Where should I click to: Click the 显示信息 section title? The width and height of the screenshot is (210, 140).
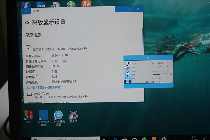33,35
